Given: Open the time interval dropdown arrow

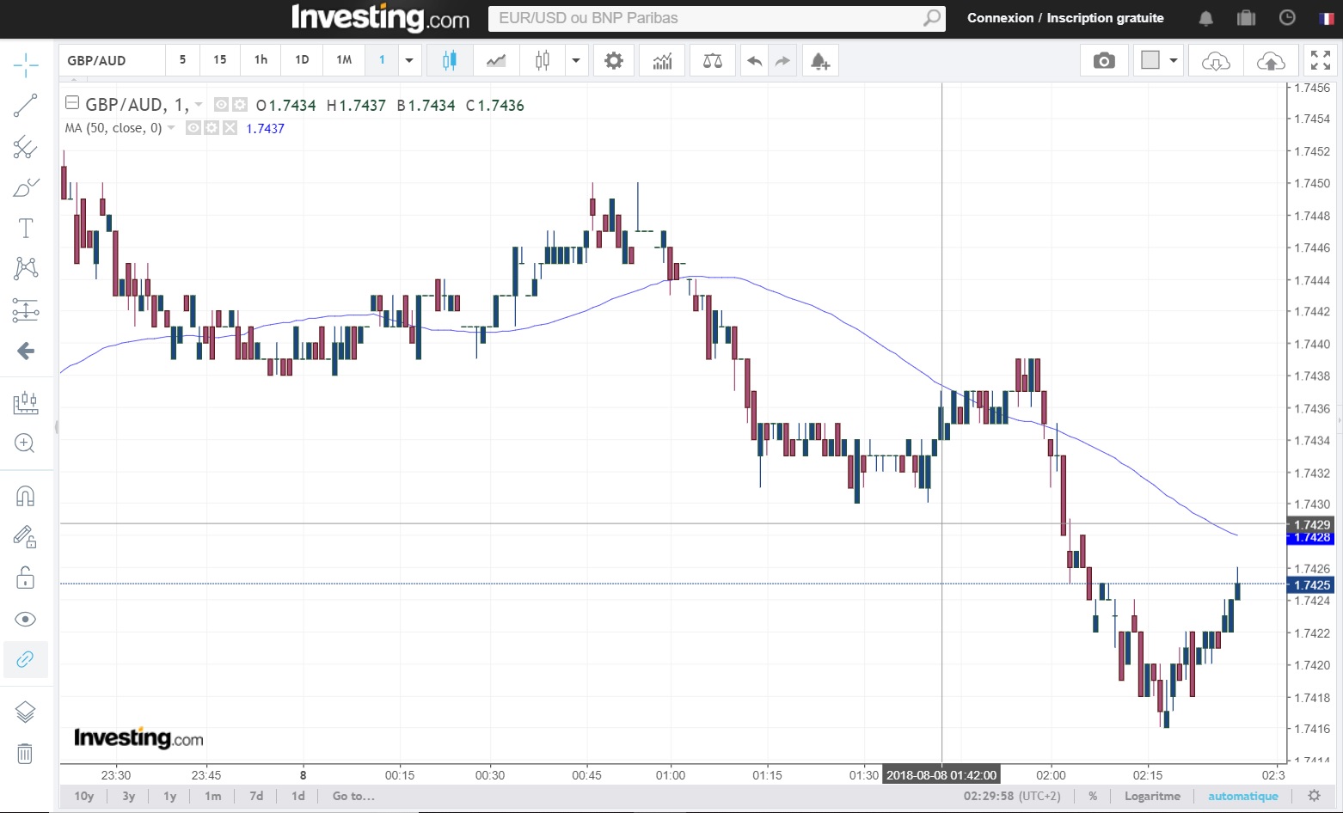Looking at the screenshot, I should [x=408, y=60].
